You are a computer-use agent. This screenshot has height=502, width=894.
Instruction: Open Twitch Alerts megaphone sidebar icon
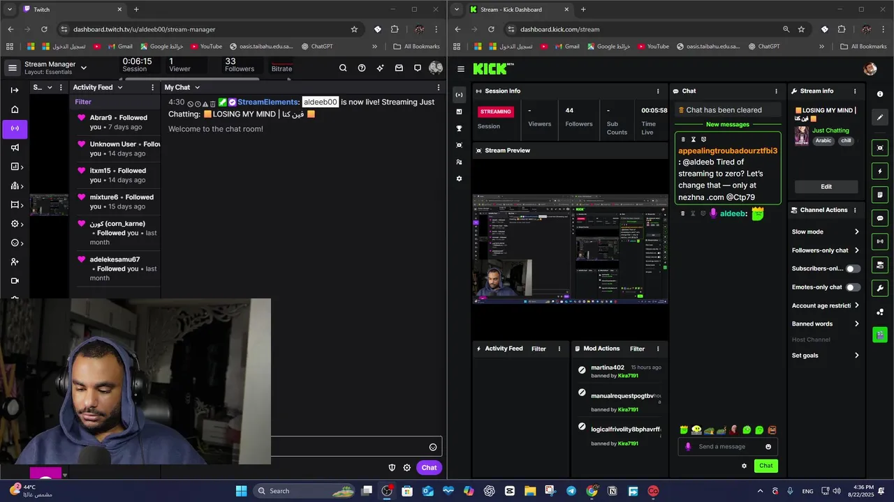click(15, 148)
